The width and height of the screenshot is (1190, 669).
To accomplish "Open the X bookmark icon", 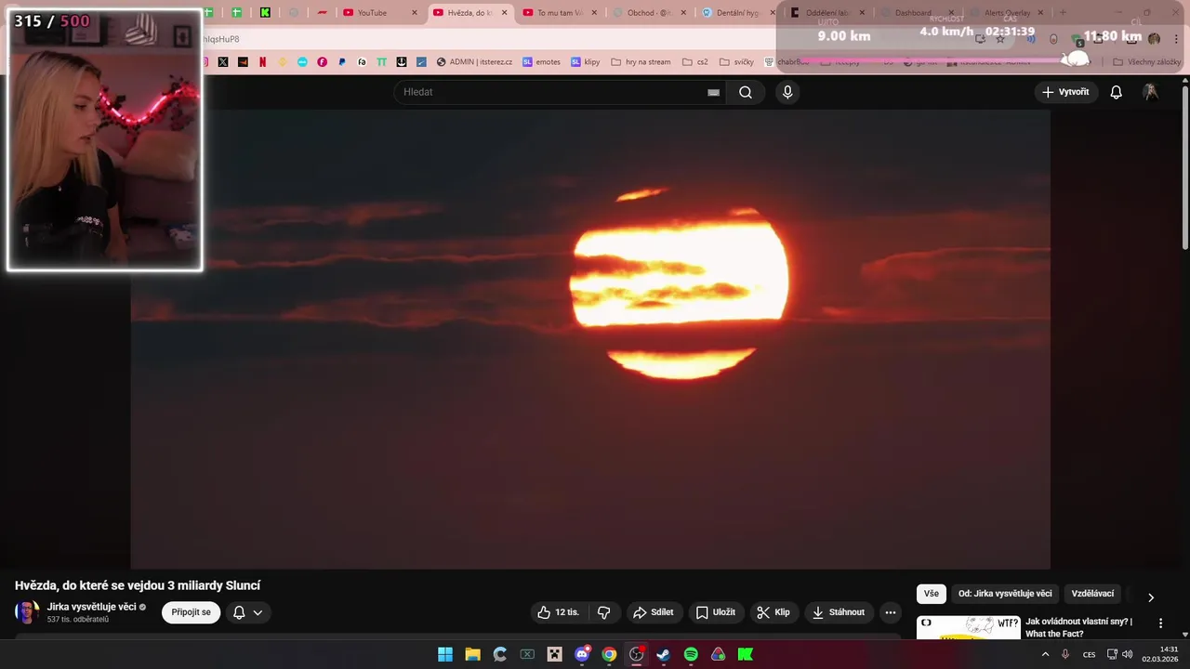I will point(223,62).
